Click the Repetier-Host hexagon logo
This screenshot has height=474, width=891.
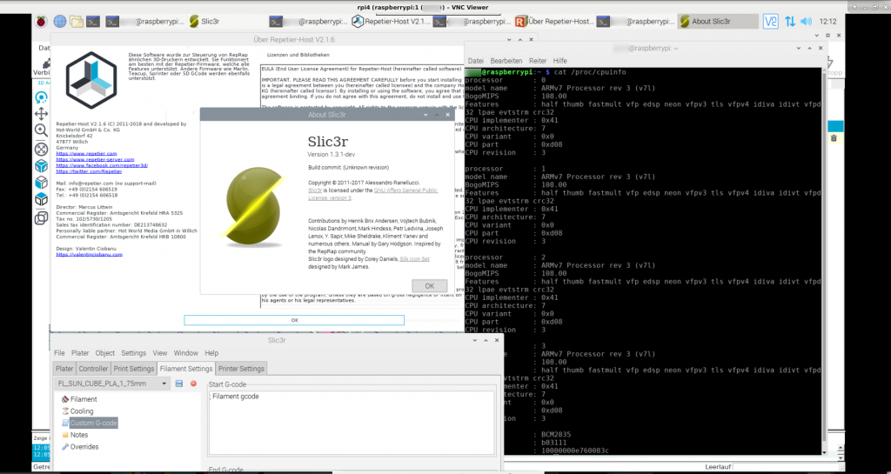[90, 81]
